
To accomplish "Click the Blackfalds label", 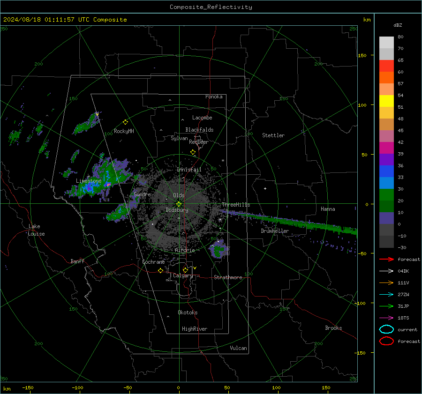I will coord(199,130).
